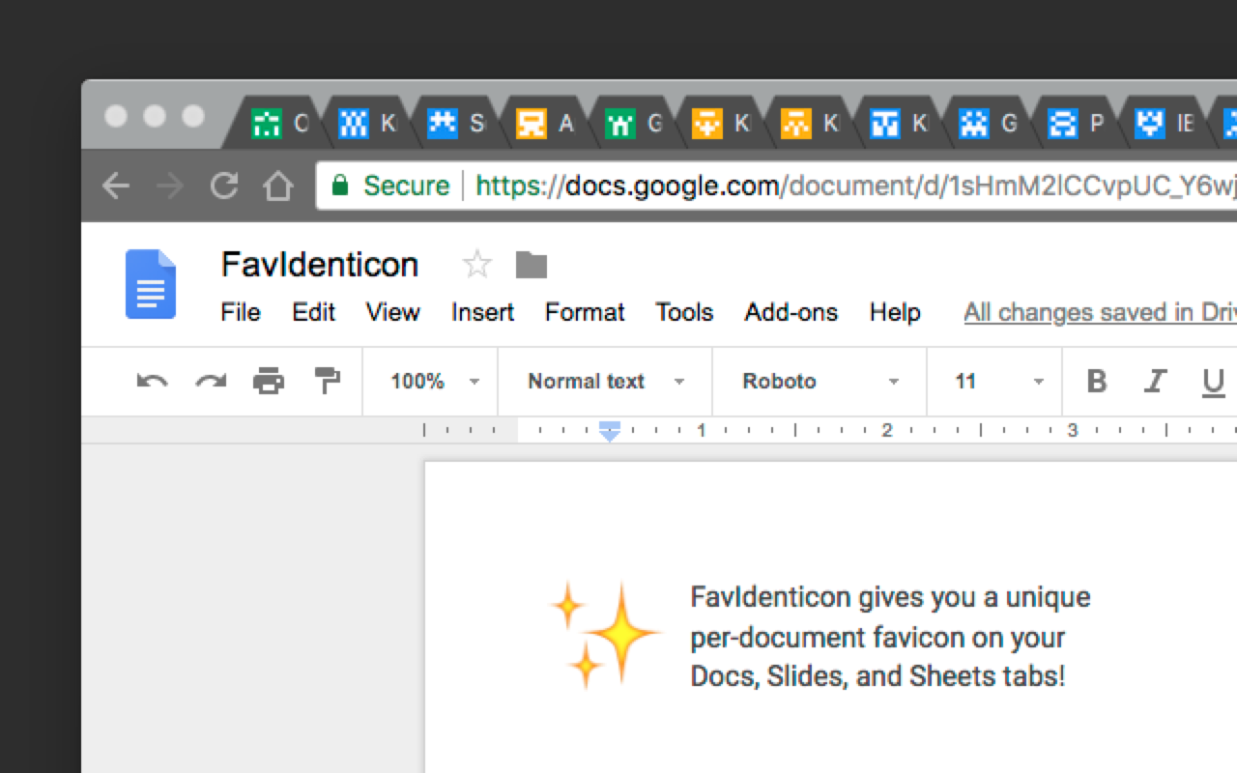The width and height of the screenshot is (1237, 773).
Task: Switch to the tab with green favicon labeled C
Action: 278,123
